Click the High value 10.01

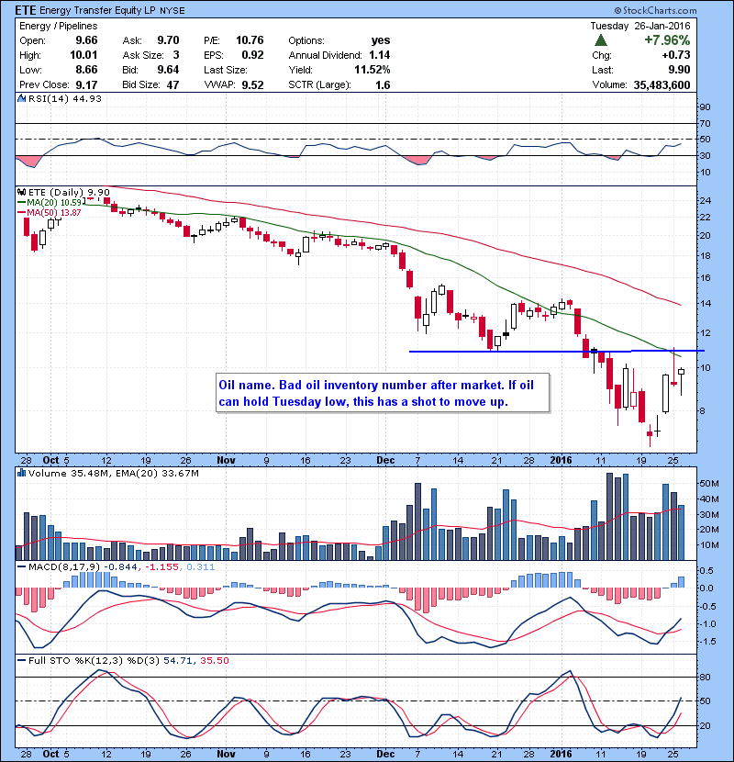[x=83, y=55]
